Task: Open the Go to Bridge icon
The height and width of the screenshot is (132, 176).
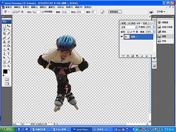Action: (x=151, y=12)
